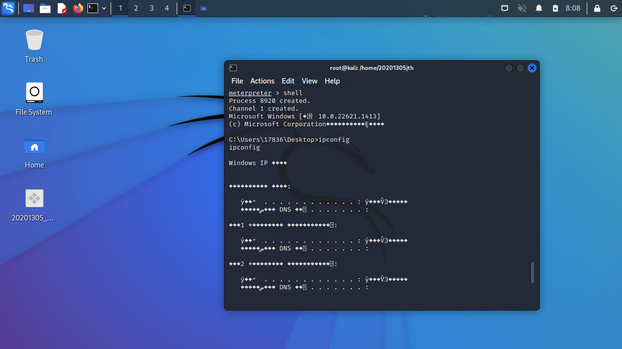622x349 pixels.
Task: Click the 8:08 clock
Action: coord(573,8)
